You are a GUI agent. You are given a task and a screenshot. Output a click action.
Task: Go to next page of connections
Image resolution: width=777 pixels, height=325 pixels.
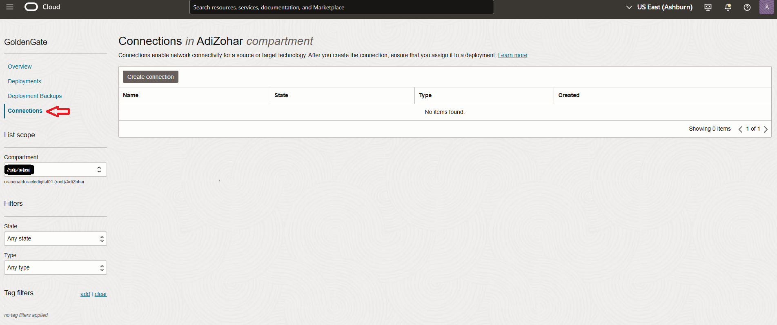(766, 129)
